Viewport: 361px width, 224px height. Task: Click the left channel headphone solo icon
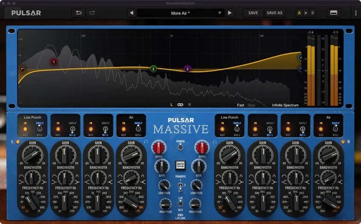tap(146, 142)
